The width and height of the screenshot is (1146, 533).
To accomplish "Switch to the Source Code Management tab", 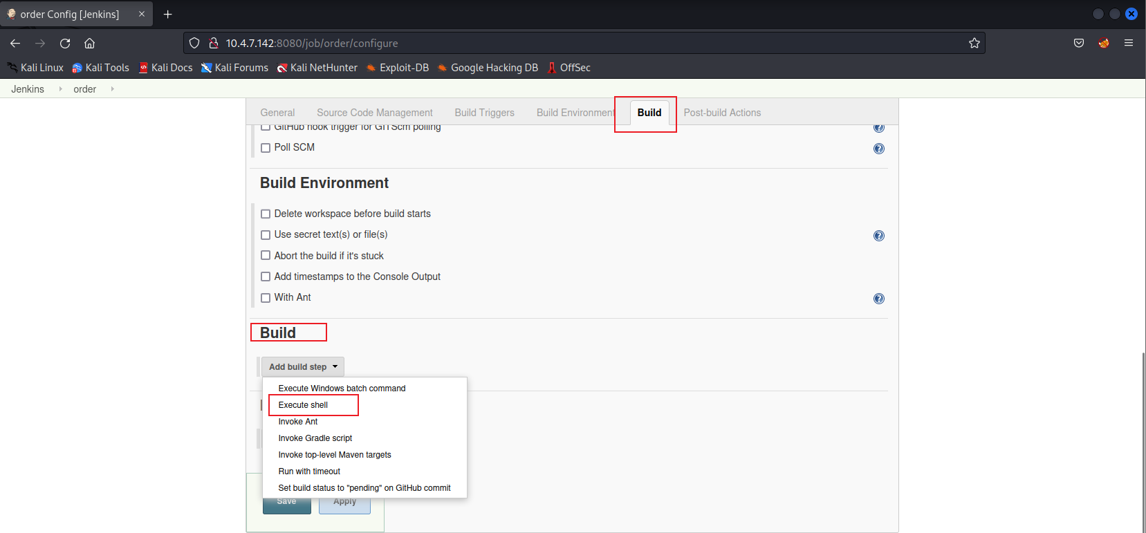I will 375,113.
